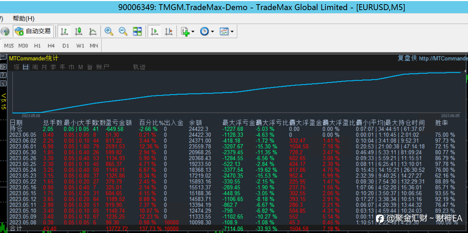Click the signal radio icon left of 自动交易

click(x=5, y=31)
